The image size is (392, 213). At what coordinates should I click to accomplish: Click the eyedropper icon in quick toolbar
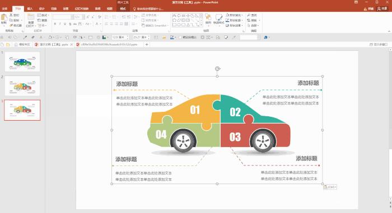click(x=25, y=37)
